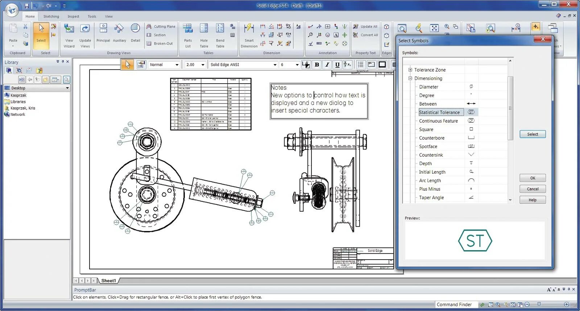Click the Select button in Select Symbols dialog
This screenshot has width=580, height=311.
pyautogui.click(x=533, y=134)
